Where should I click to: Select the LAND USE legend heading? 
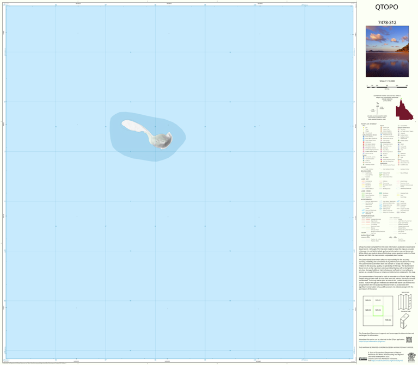coord(365,179)
